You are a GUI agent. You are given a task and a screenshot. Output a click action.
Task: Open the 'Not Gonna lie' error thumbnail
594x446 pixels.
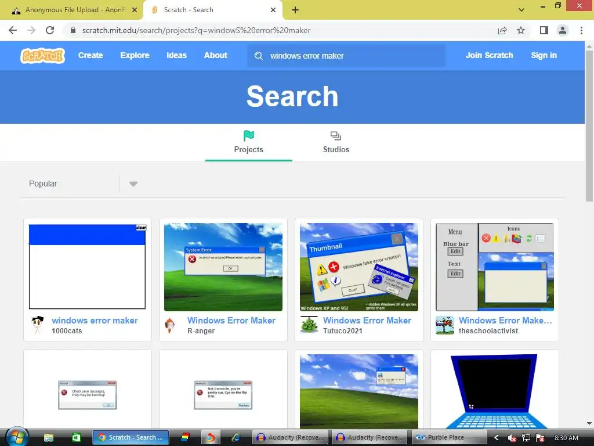223,392
